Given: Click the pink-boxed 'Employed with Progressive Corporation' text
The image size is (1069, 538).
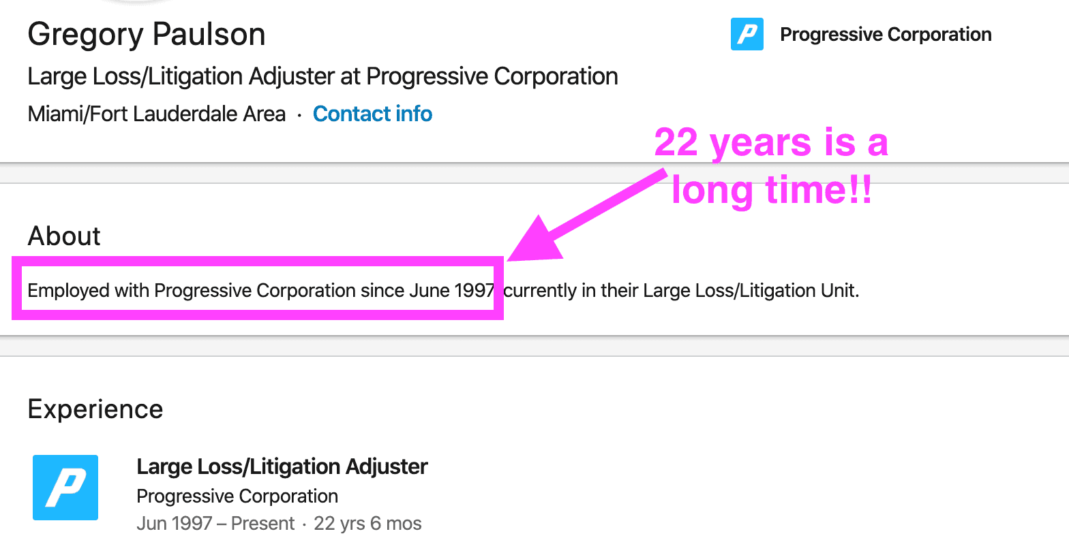Looking at the screenshot, I should click(x=260, y=291).
